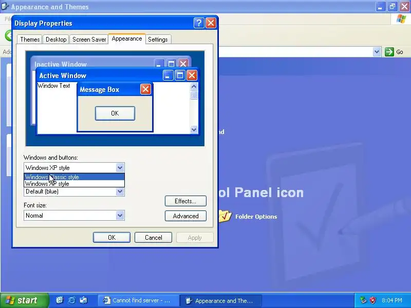The image size is (411, 308).
Task: Open the first Quick Launch icon
Action: point(60,300)
